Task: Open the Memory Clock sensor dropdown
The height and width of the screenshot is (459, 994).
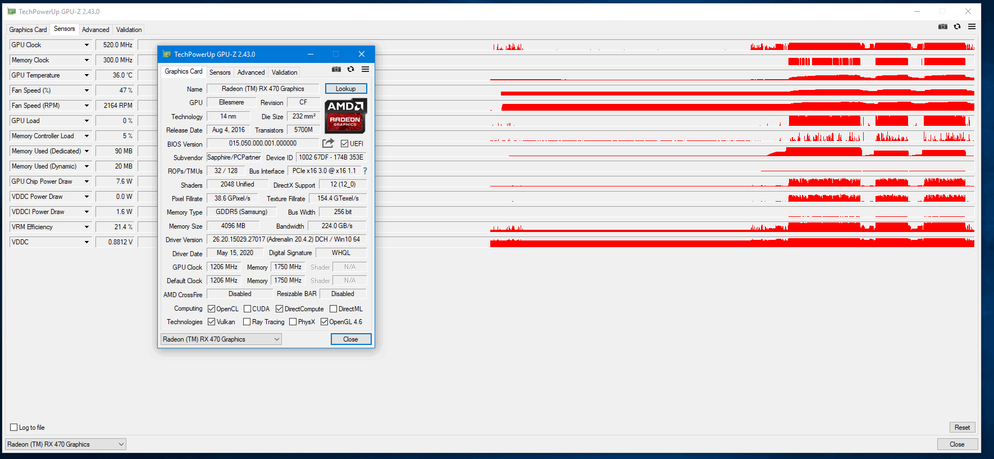Action: [x=86, y=60]
